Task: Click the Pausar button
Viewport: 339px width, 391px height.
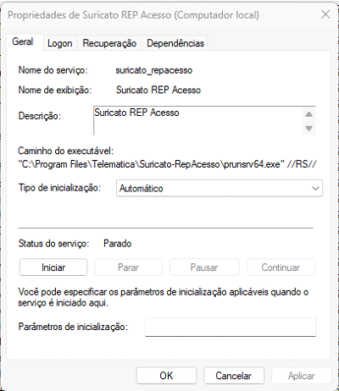Action: pos(204,267)
